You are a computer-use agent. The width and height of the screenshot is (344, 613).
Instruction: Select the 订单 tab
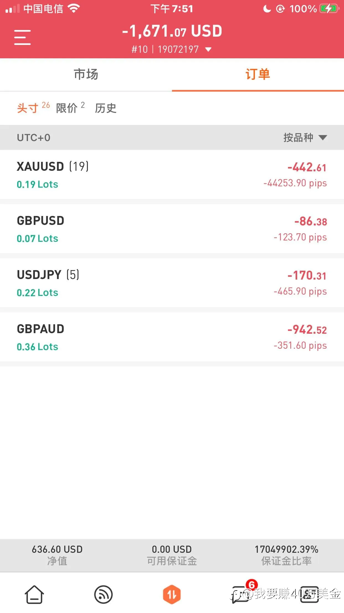coord(258,74)
